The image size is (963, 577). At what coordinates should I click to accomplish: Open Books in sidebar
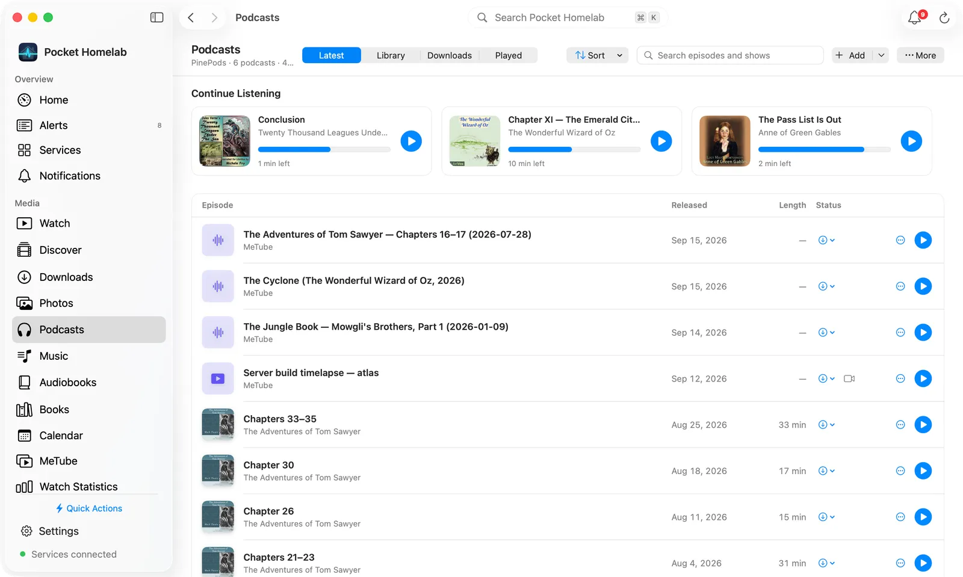tap(89, 410)
